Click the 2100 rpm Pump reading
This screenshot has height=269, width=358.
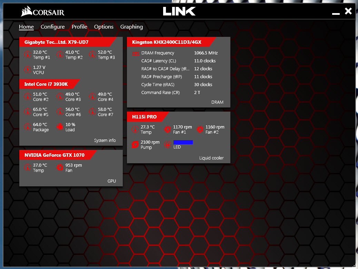coord(150,142)
